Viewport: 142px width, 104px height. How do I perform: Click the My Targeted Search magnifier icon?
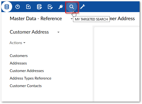click(x=72, y=7)
